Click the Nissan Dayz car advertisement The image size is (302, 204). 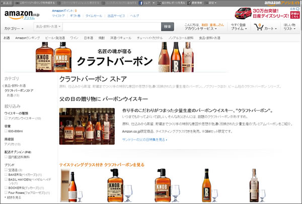267,13
